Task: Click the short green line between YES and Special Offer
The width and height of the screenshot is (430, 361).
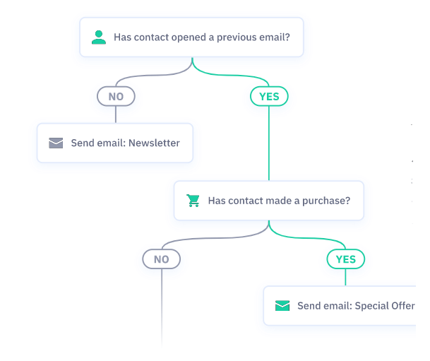Action: click(346, 278)
